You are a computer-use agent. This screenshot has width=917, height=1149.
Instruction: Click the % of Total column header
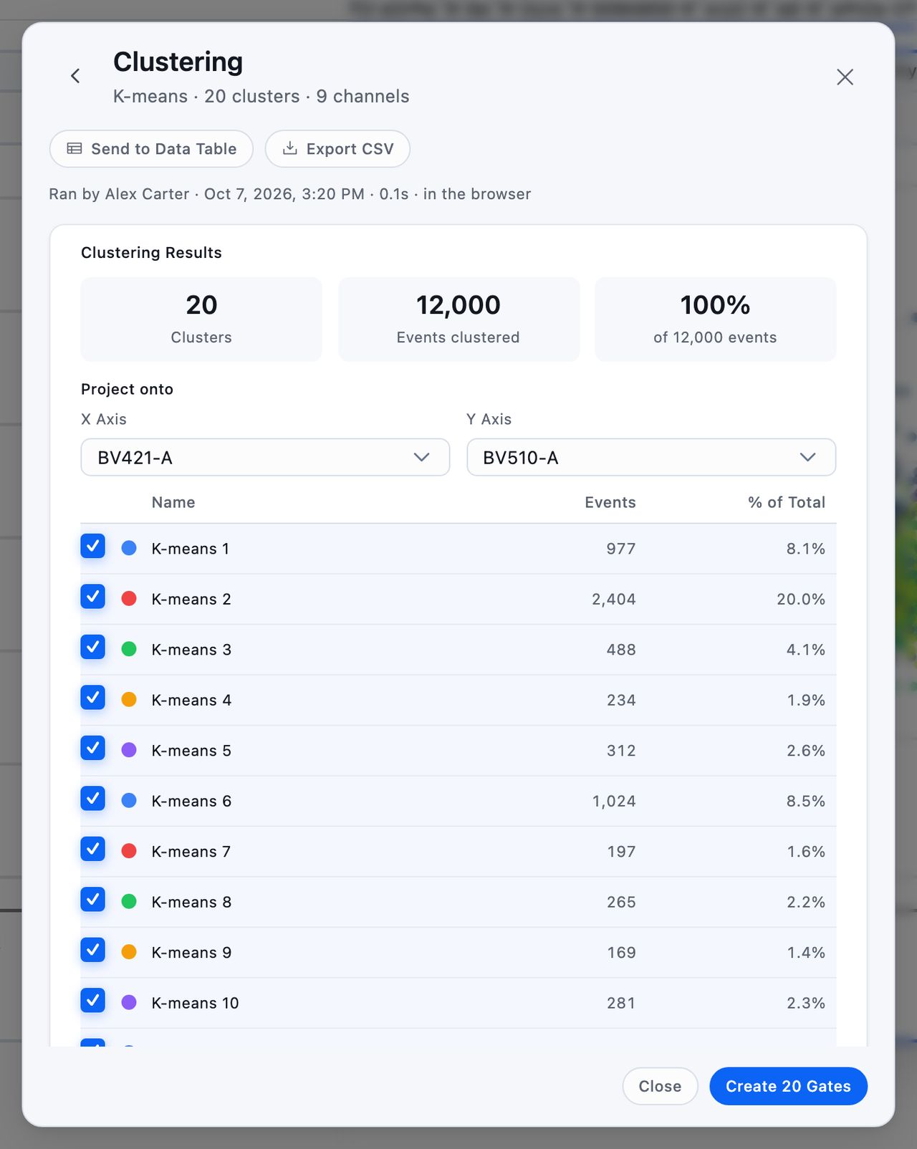point(787,502)
